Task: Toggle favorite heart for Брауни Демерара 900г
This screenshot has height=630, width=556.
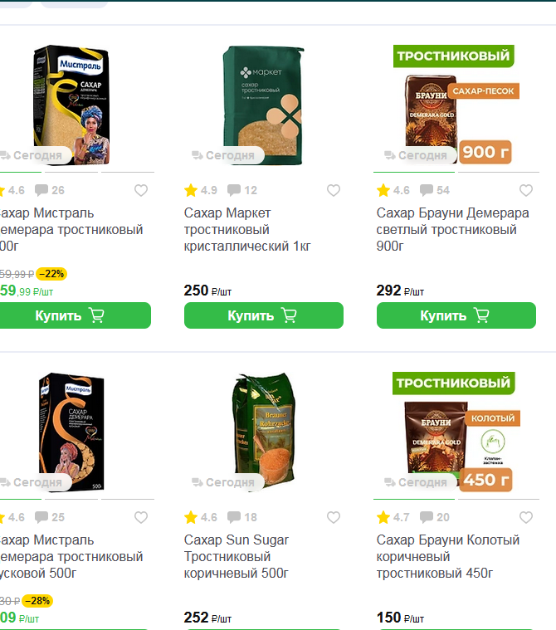Action: pos(526,190)
